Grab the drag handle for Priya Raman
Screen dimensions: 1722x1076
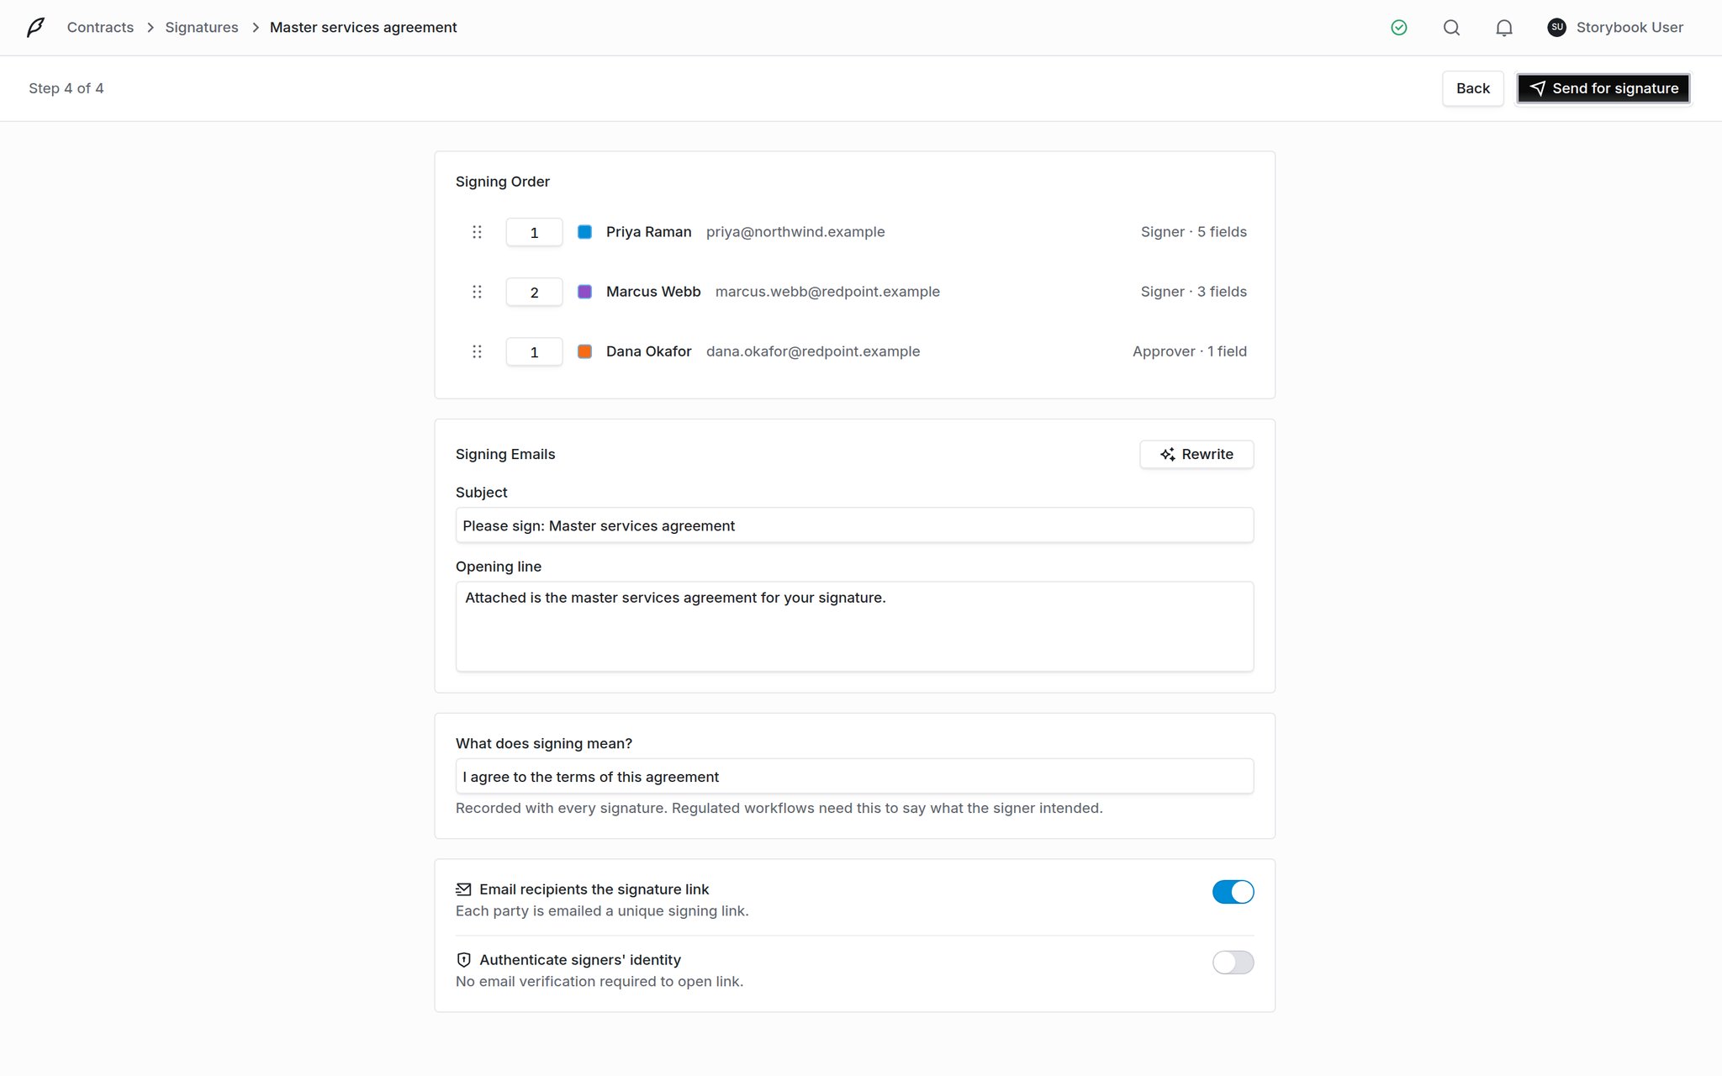tap(477, 232)
